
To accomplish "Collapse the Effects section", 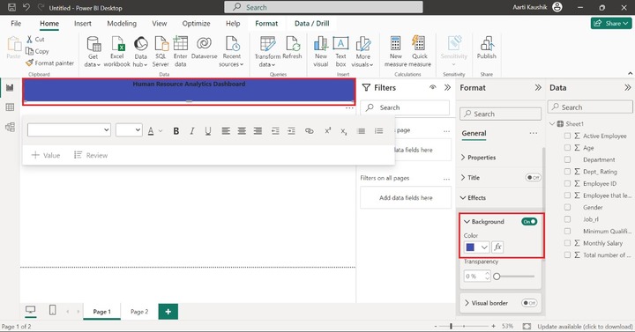I will click(x=473, y=198).
